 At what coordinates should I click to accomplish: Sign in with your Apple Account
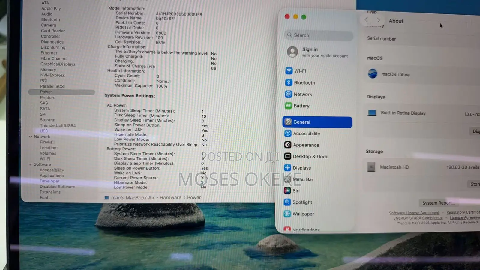[317, 52]
